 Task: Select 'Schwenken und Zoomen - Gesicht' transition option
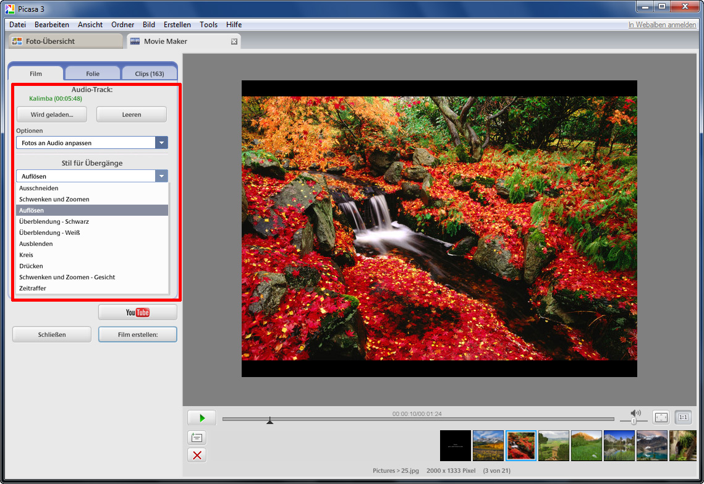pos(67,277)
